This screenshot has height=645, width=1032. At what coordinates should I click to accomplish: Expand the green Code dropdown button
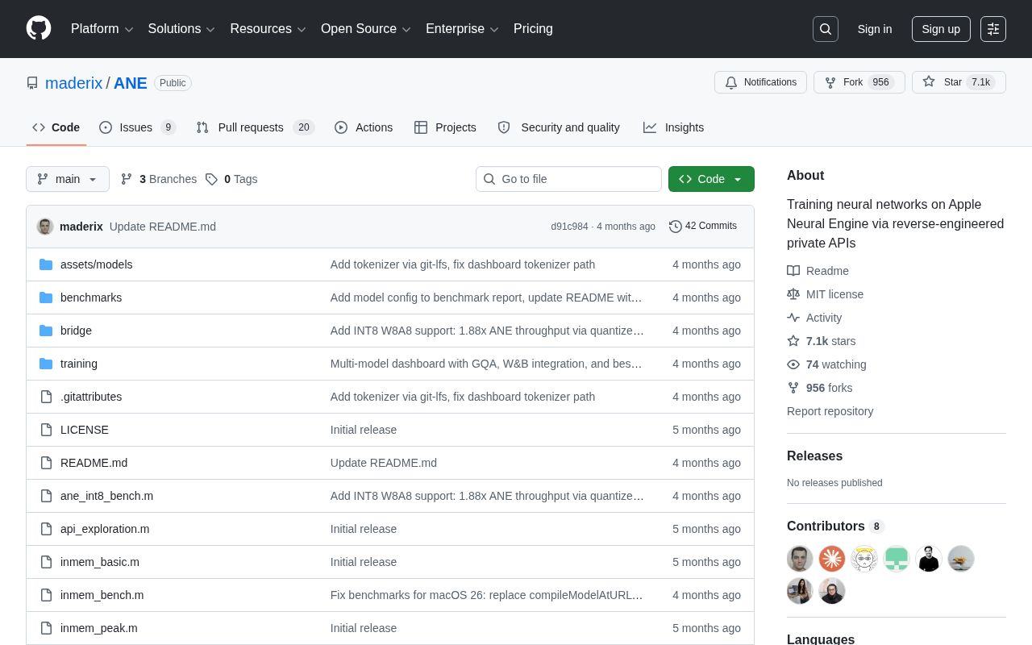tap(711, 179)
